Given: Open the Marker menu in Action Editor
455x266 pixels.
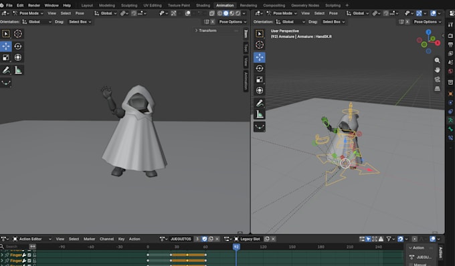Looking at the screenshot, I should [89, 239].
